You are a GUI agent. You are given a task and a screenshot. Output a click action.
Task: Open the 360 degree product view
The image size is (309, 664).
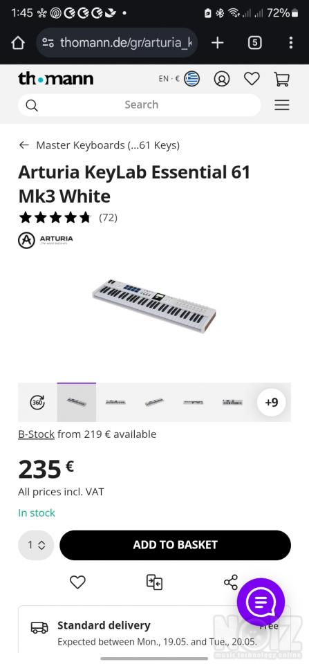37,403
